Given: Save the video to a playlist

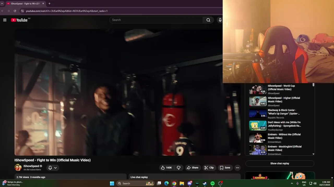Looking at the screenshot, I should click(225, 168).
